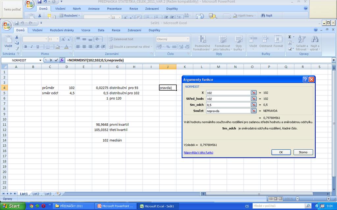This screenshot has width=337, height=210.
Task: Switch to Rozložení stránky tab
Action: pos(62,30)
